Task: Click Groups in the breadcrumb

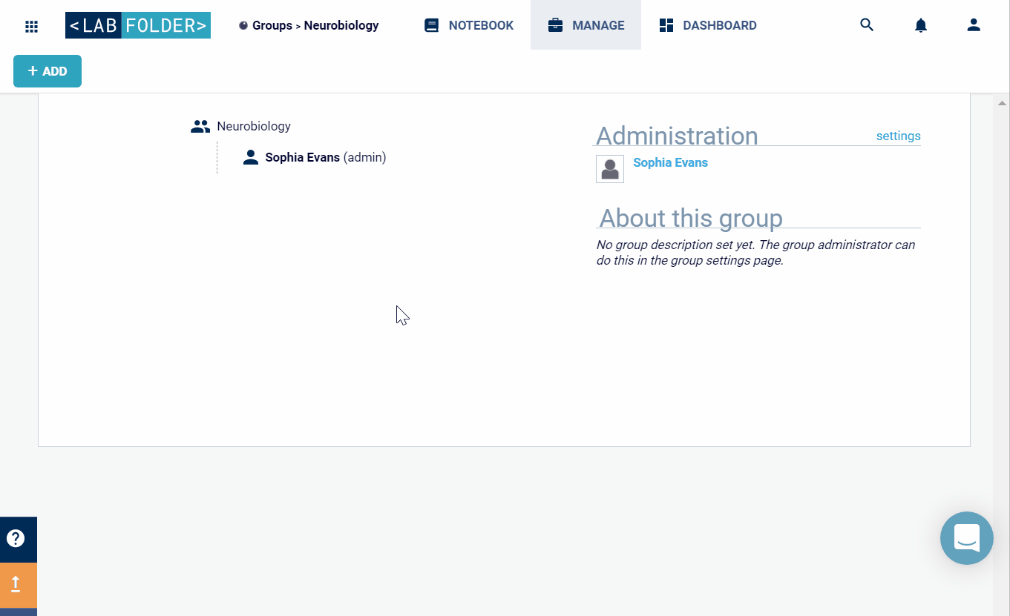Action: click(x=272, y=25)
